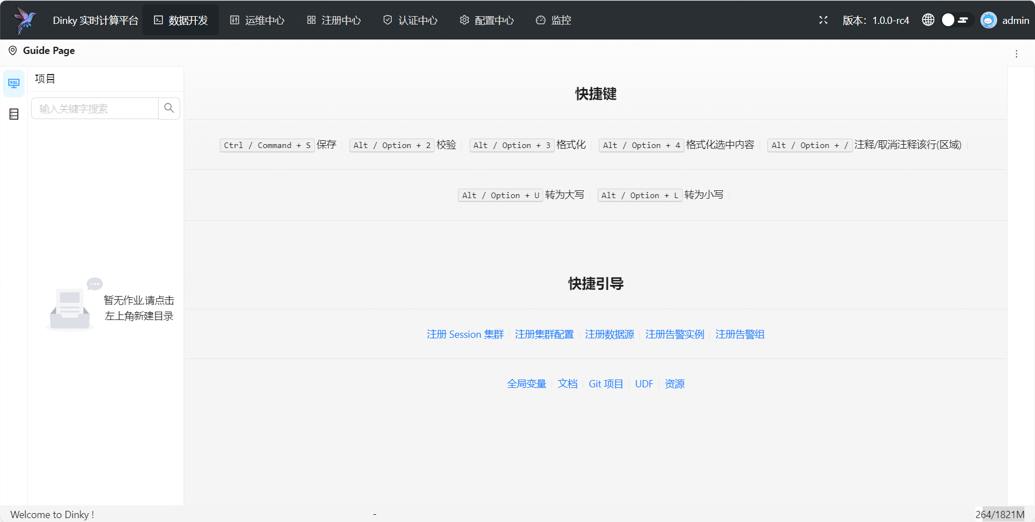Click the fullscreen expand icon

click(x=824, y=20)
